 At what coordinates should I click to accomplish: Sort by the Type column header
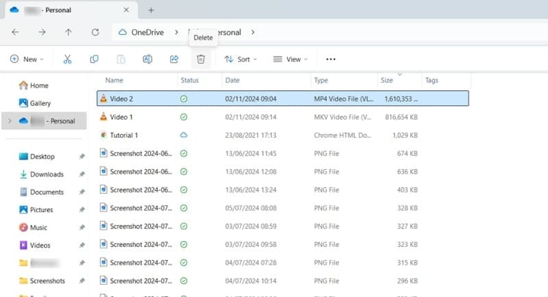(x=321, y=80)
